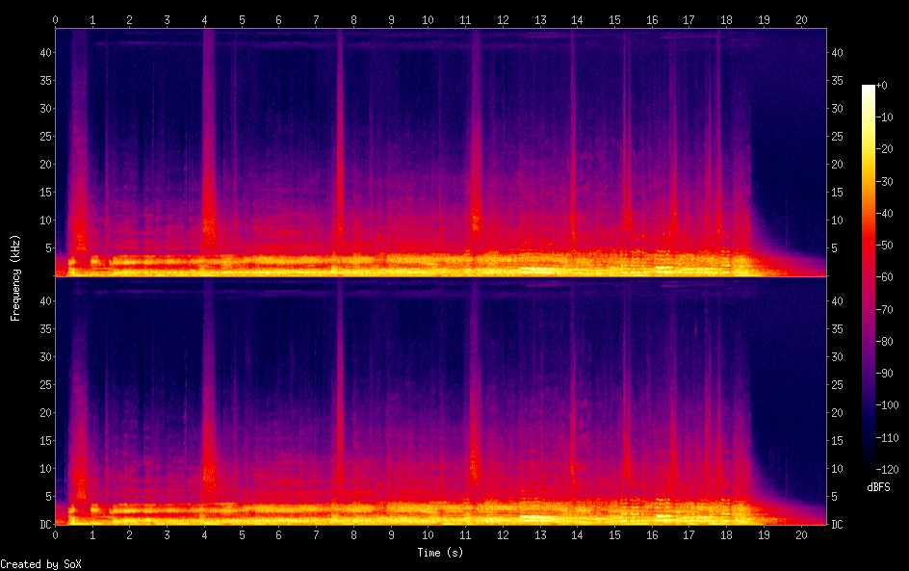Click the "-10" color scale label
909x571 pixels.
(x=884, y=117)
